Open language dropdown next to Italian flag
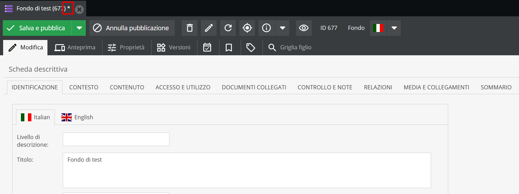The height and width of the screenshot is (194, 519). coord(394,28)
